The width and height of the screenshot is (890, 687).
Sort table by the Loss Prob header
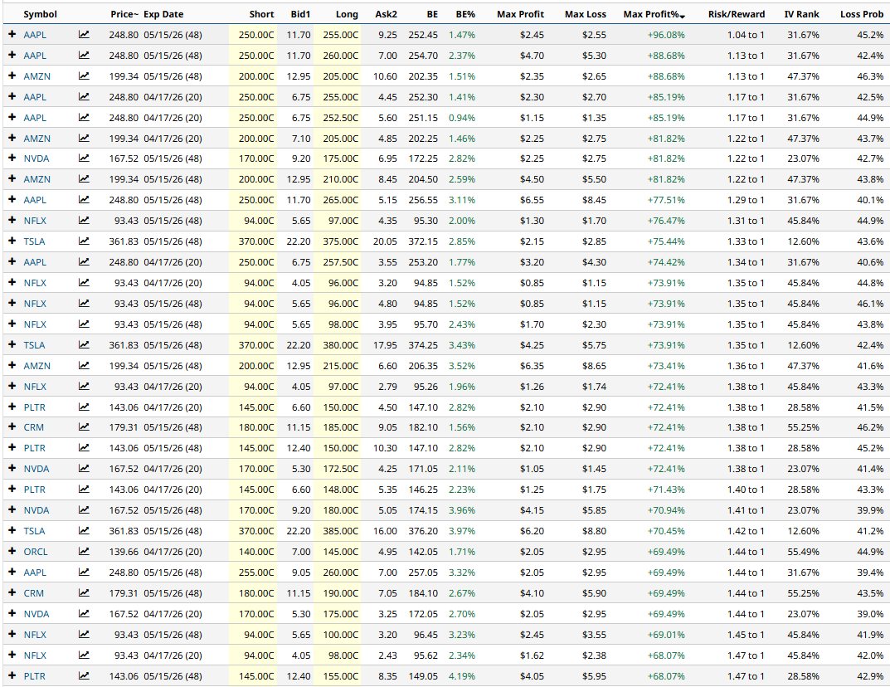click(861, 14)
